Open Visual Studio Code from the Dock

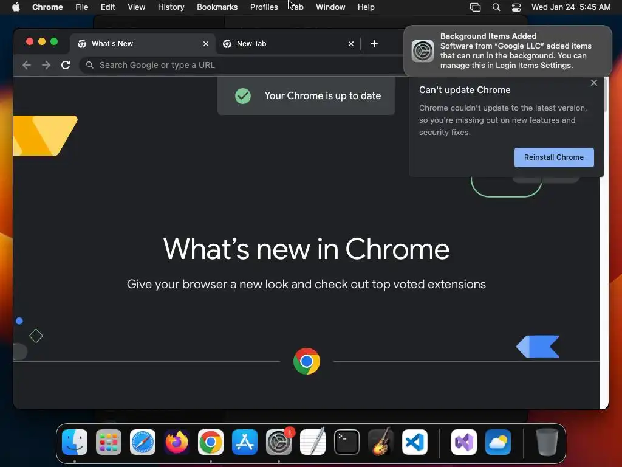click(x=414, y=442)
